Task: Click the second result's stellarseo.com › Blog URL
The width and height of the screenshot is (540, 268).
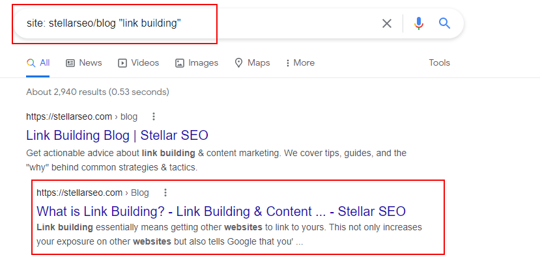Action: 92,193
